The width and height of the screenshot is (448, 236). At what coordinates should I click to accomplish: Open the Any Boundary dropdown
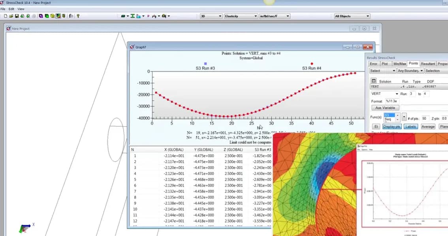(x=410, y=70)
